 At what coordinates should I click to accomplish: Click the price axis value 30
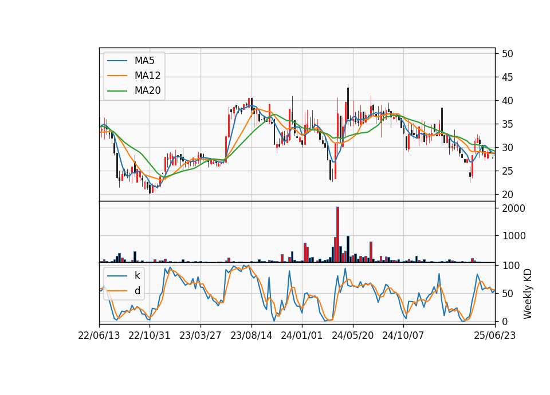tap(507, 148)
